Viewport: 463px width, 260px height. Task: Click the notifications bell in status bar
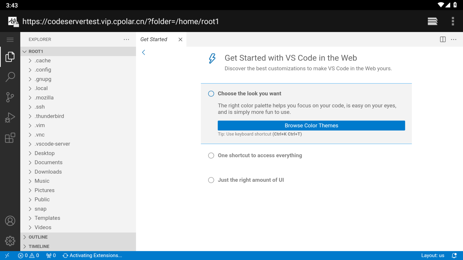[454, 256]
